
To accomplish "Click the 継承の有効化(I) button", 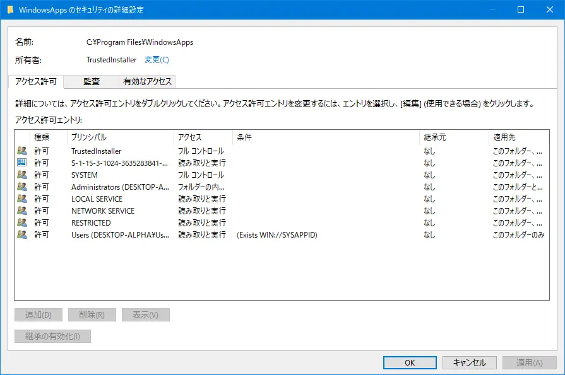I will coord(52,336).
